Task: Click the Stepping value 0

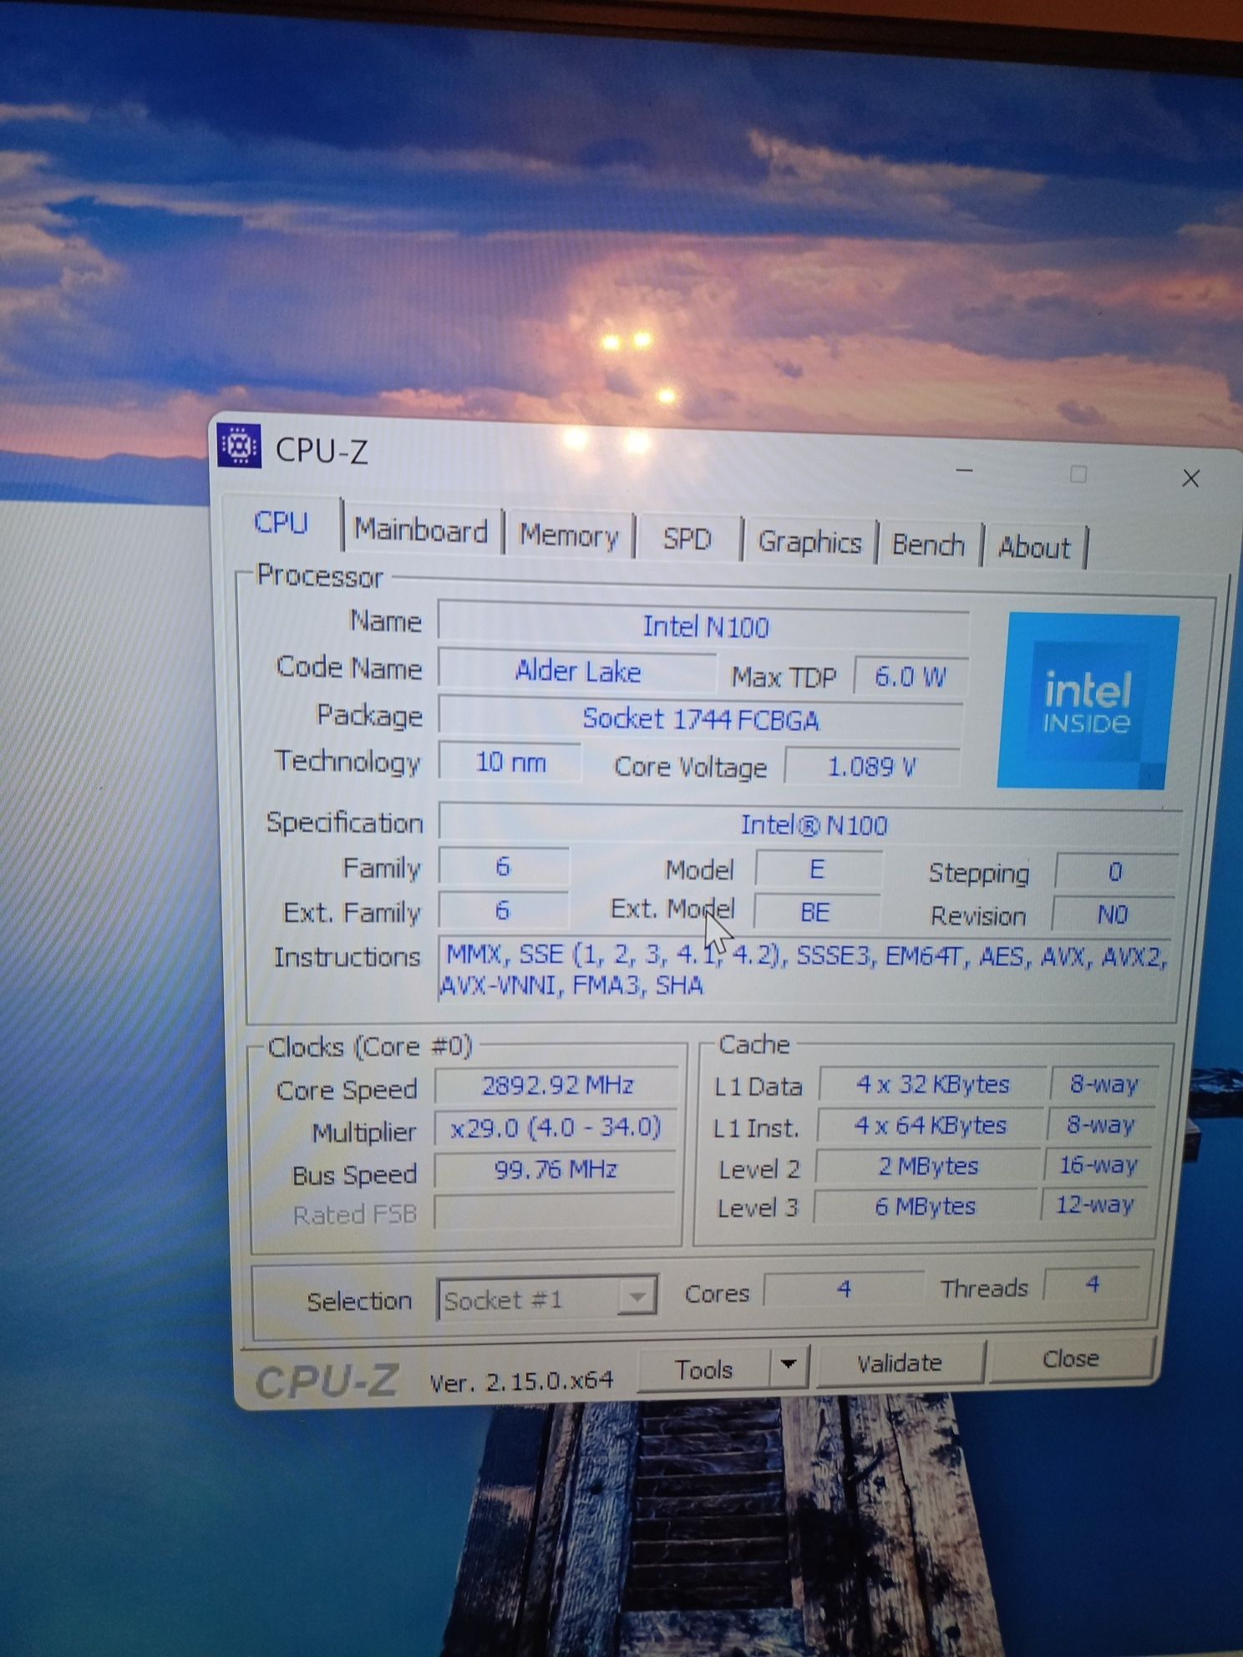Action: [1116, 871]
